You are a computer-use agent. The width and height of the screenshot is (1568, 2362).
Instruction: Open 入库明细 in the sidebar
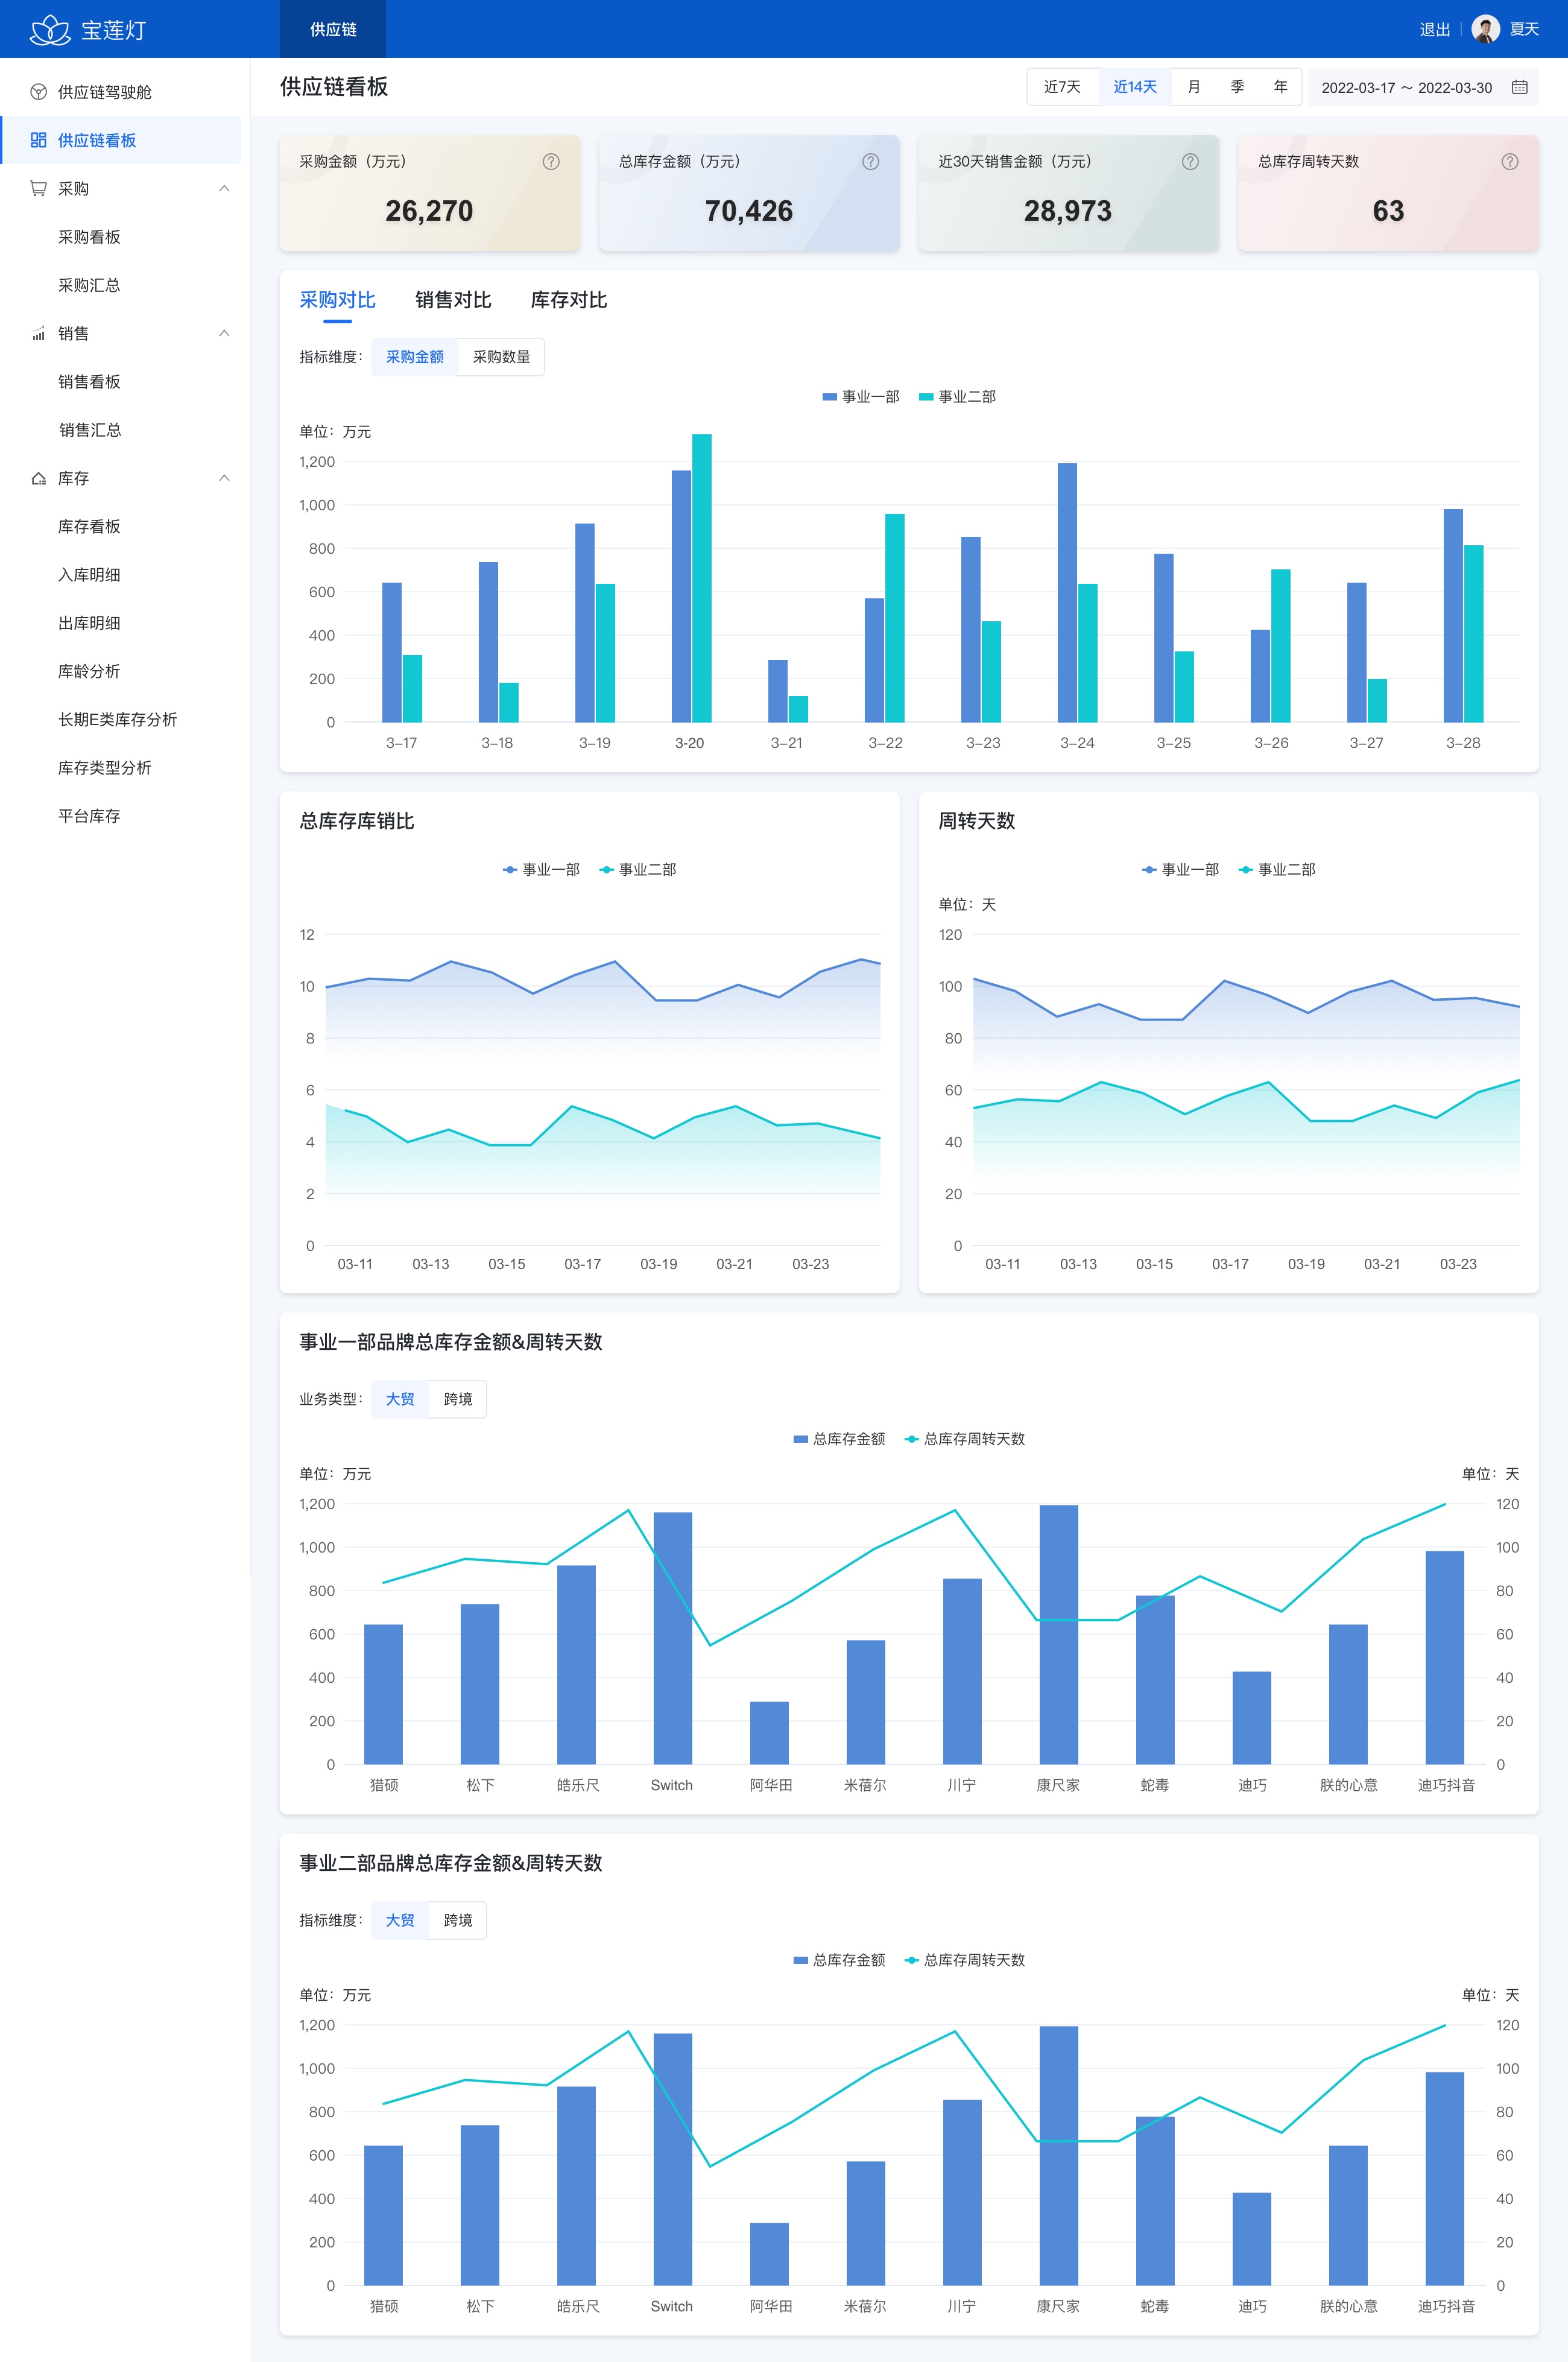[x=121, y=574]
